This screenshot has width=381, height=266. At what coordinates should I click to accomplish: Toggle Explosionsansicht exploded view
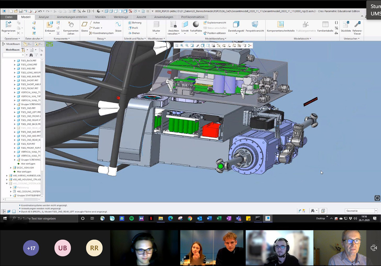coord(215,23)
